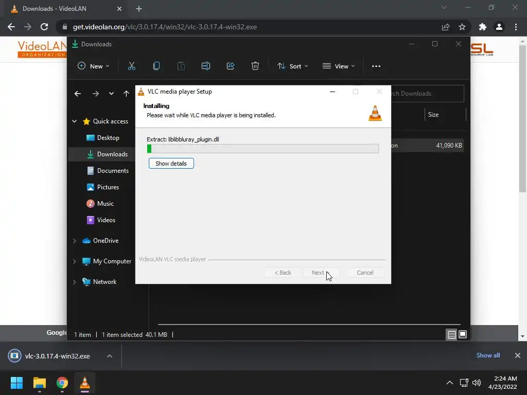Click the Share icon in Downloads toolbar
The height and width of the screenshot is (395, 527).
231,66
